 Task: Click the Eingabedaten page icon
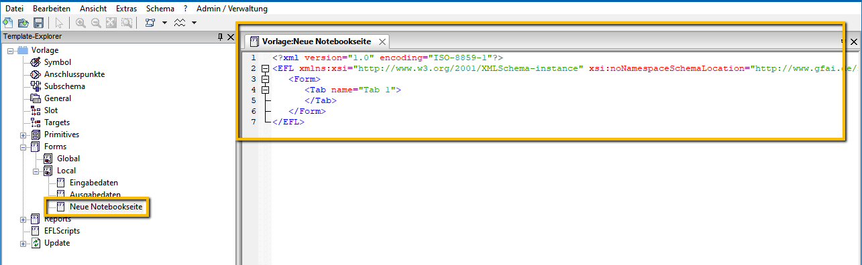coord(61,183)
